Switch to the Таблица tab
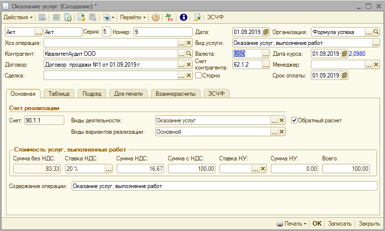 tap(59, 93)
